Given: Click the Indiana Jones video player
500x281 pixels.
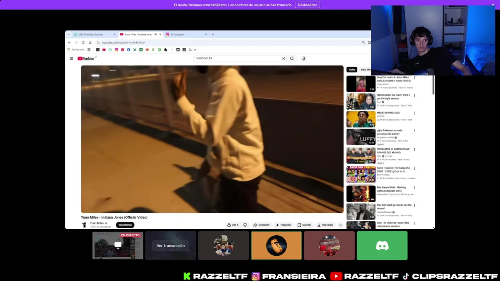Looking at the screenshot, I should [x=212, y=139].
